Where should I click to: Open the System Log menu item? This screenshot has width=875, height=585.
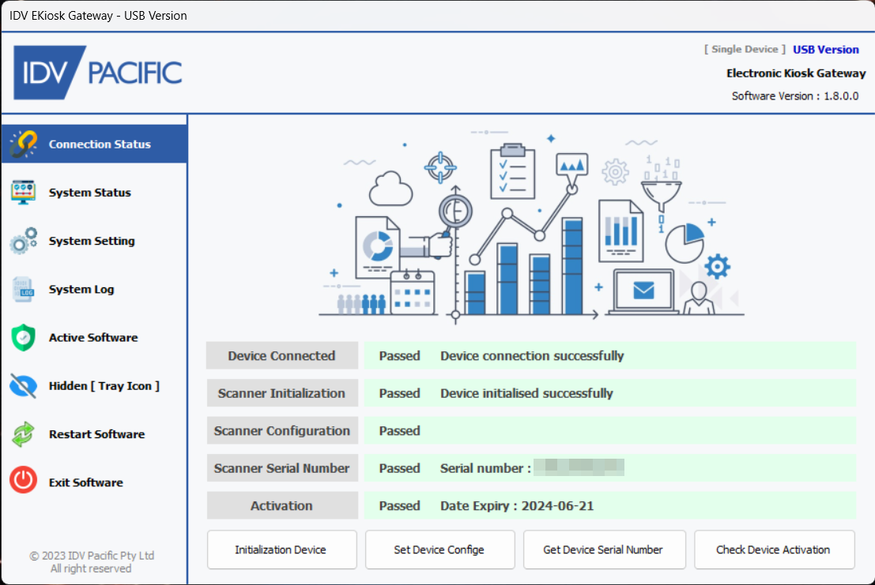(x=94, y=289)
